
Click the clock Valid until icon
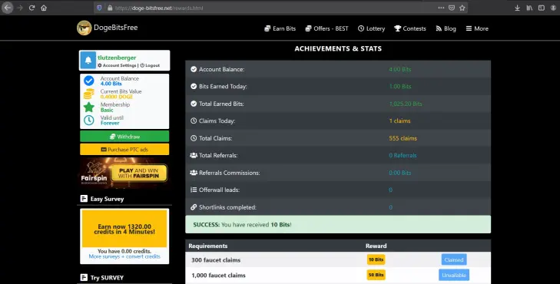pos(89,121)
